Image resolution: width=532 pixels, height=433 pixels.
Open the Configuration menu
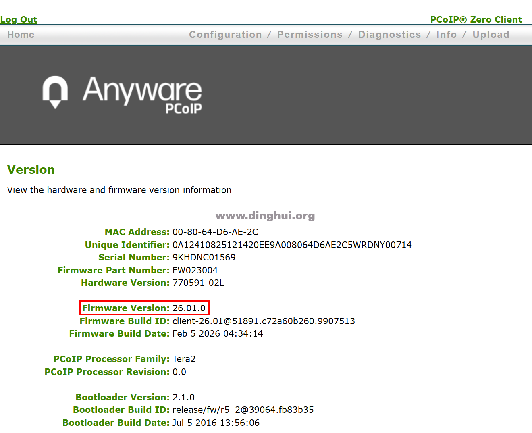[225, 35]
